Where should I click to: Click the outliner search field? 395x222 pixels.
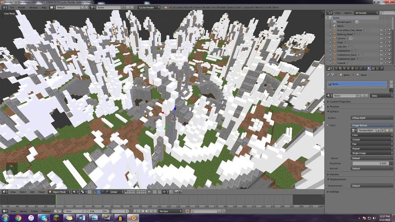pos(387,13)
